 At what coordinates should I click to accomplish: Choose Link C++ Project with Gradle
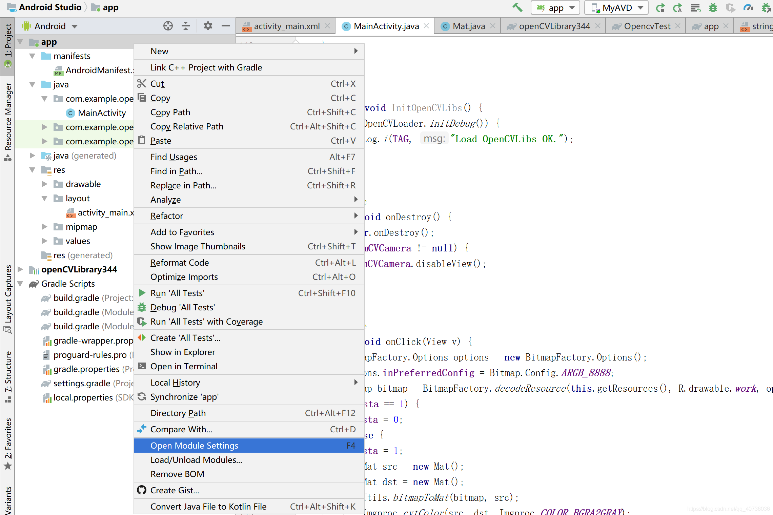click(249, 67)
